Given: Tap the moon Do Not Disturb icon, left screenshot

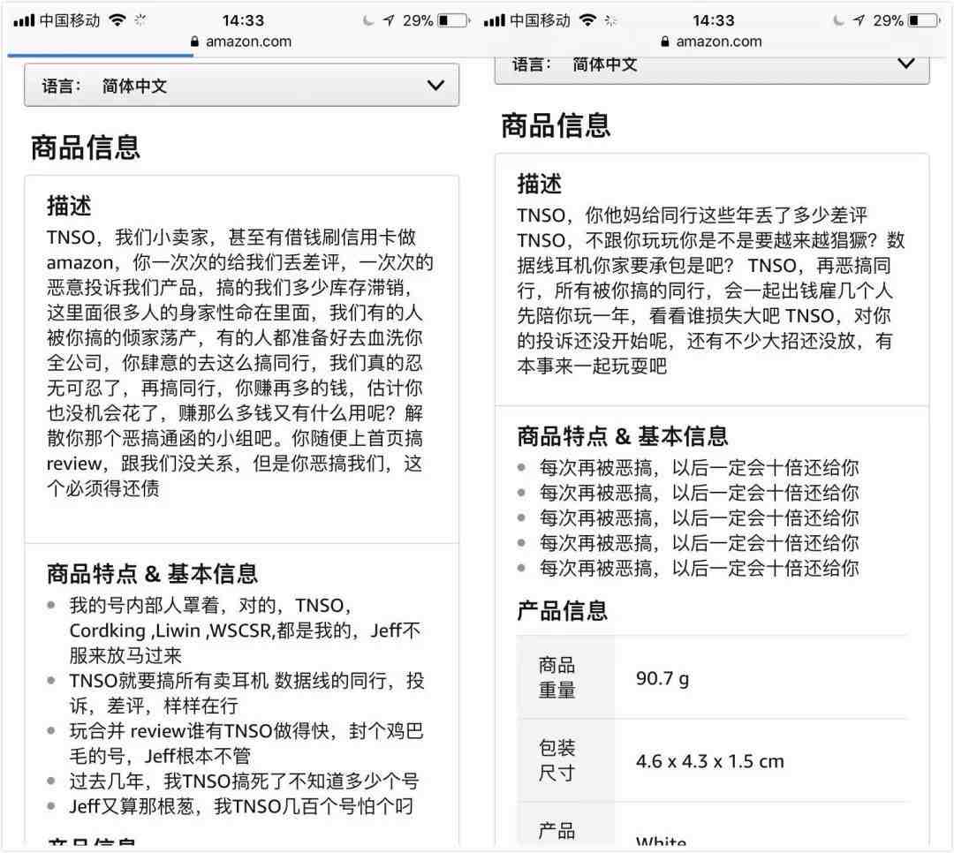Looking at the screenshot, I should (x=367, y=20).
